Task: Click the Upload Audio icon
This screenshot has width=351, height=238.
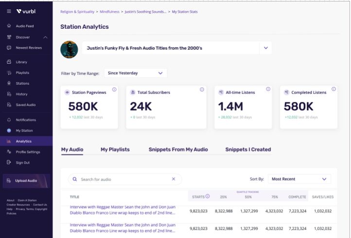Action: point(9,181)
